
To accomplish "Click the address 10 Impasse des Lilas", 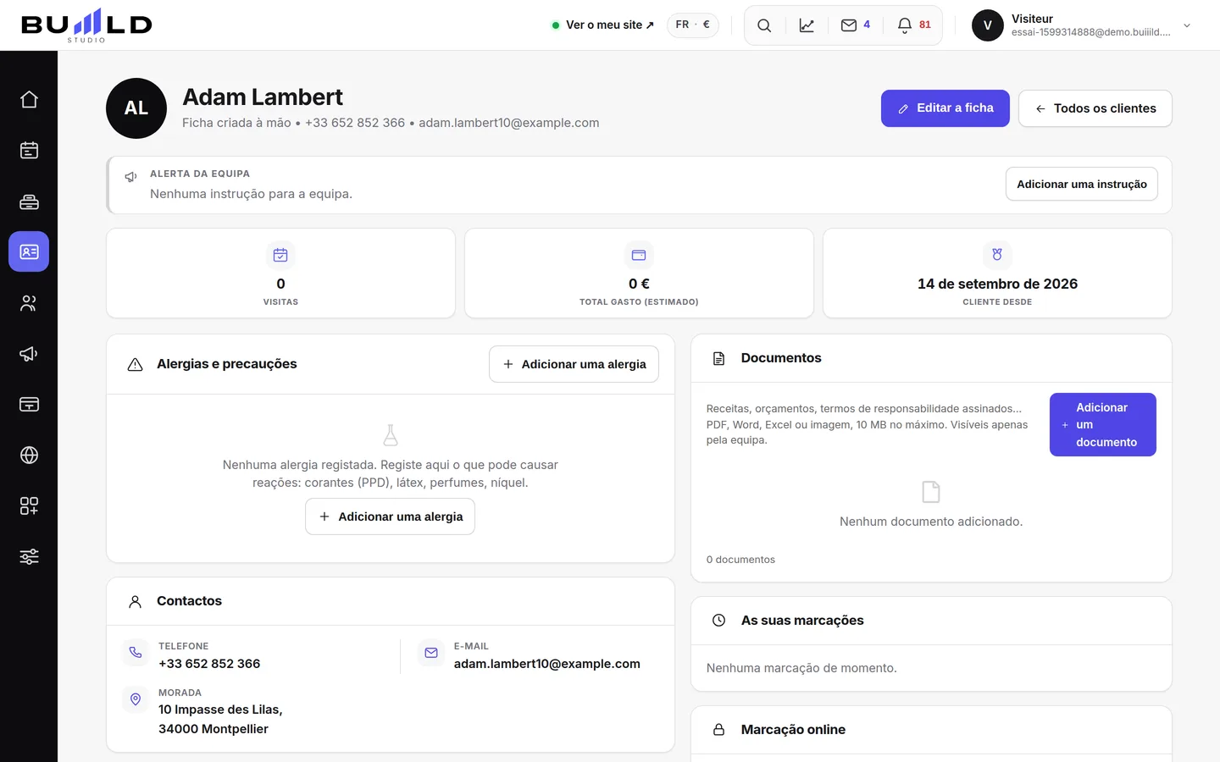I will [220, 719].
